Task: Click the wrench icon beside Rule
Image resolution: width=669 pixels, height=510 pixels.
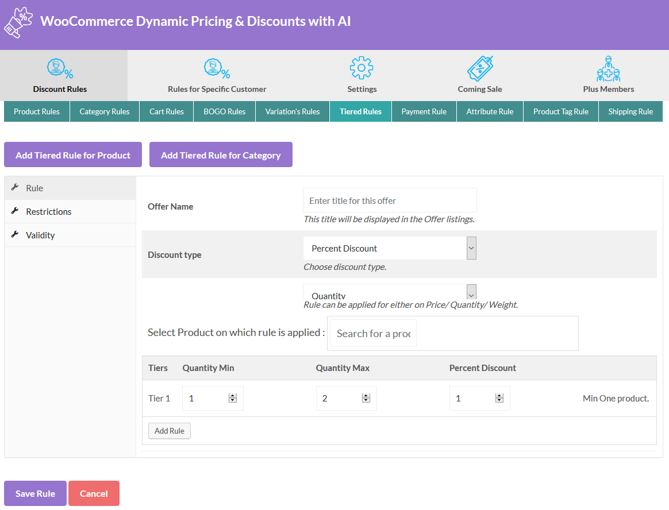Action: 14,188
